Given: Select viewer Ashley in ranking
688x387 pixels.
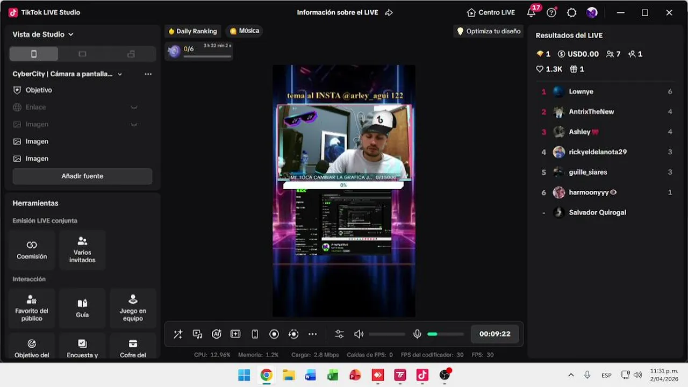Looking at the screenshot, I should pos(606,132).
